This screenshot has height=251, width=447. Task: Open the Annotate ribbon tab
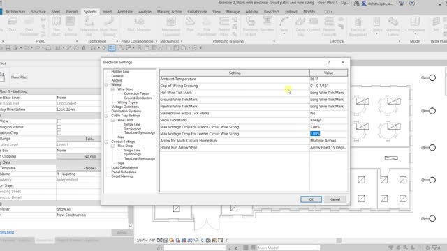pyautogui.click(x=125, y=12)
